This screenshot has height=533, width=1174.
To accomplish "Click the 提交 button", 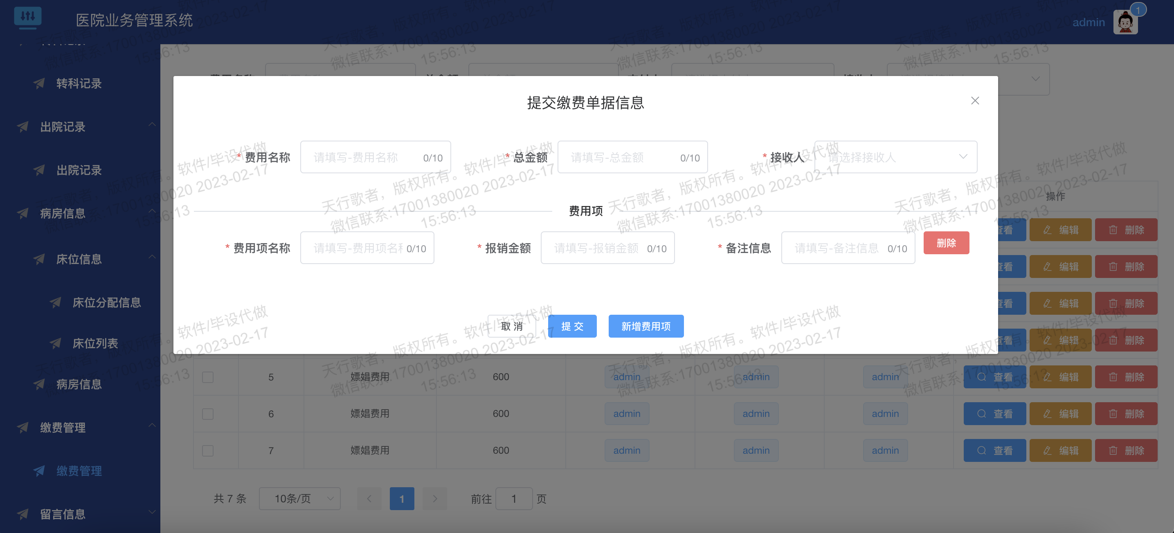I will coord(572,326).
